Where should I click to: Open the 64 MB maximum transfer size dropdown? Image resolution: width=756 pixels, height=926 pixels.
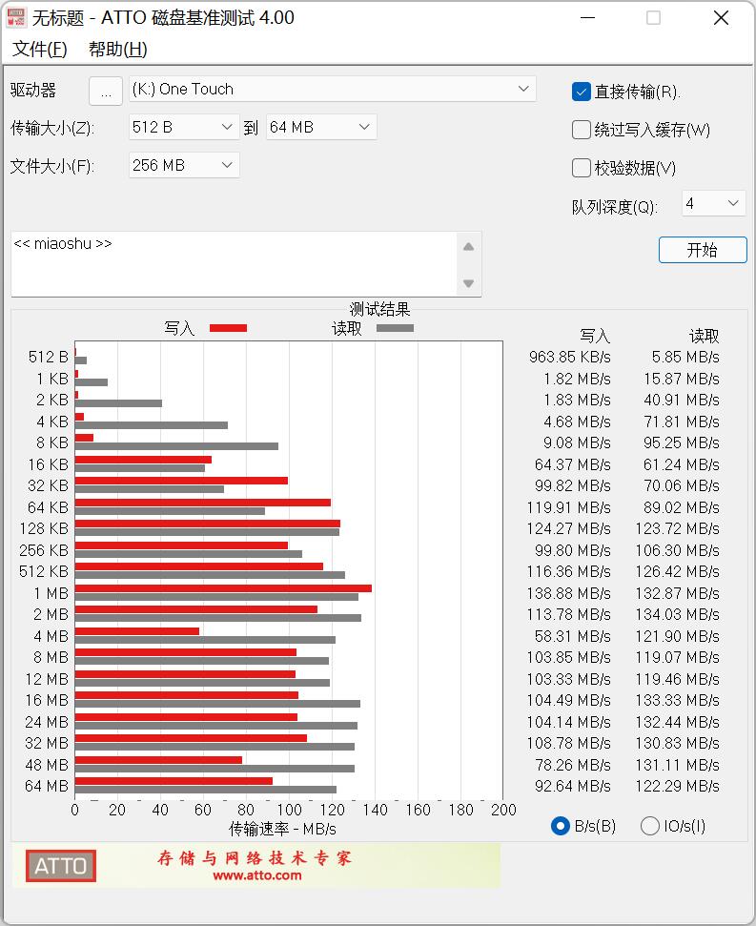pos(321,127)
